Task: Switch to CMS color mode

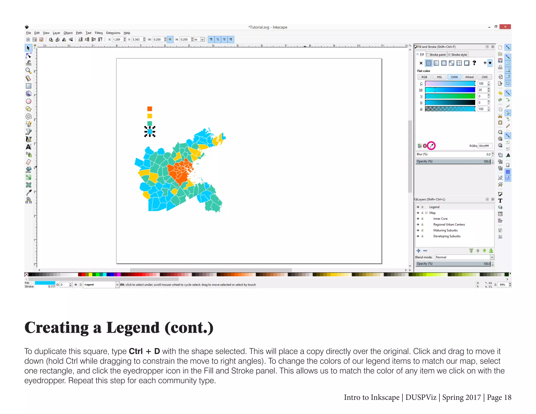Action: coord(484,77)
